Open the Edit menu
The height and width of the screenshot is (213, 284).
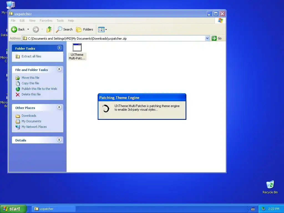[x=22, y=21]
